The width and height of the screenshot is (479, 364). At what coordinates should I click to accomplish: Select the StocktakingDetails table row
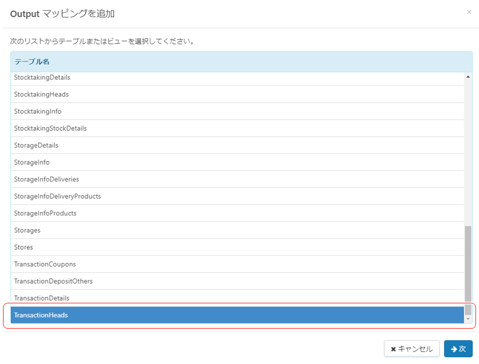(x=202, y=77)
